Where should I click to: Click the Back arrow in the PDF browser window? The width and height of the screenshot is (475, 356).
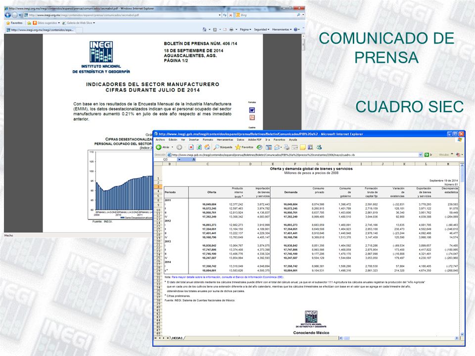click(x=8, y=15)
